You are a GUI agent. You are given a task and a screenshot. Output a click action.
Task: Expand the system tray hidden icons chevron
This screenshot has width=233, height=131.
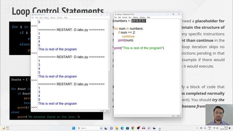click(197, 128)
